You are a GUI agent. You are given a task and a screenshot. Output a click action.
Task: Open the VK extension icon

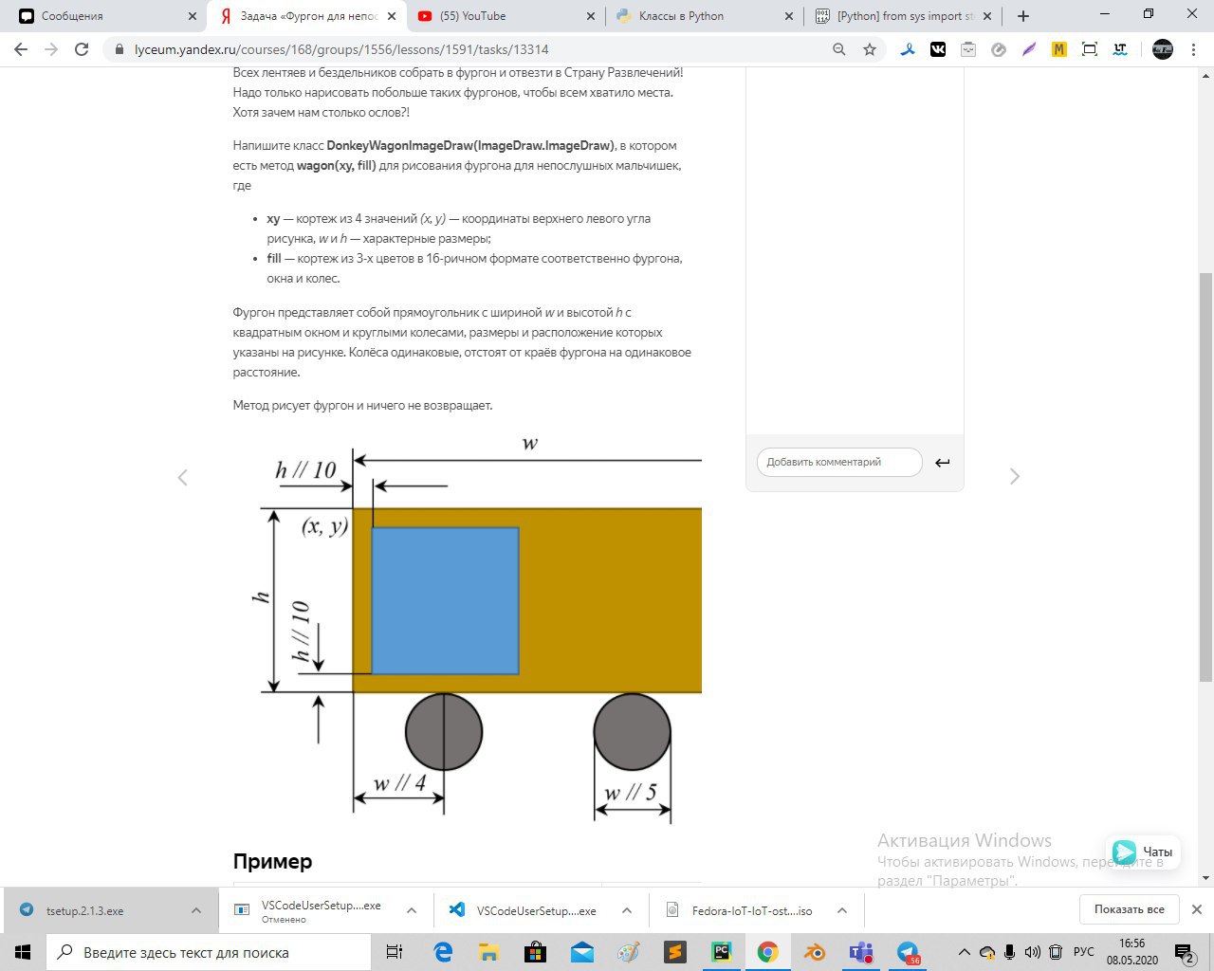point(938,49)
